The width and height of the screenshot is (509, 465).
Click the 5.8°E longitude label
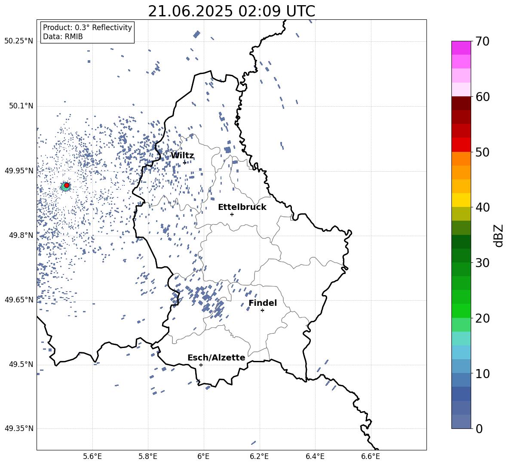pos(148,456)
